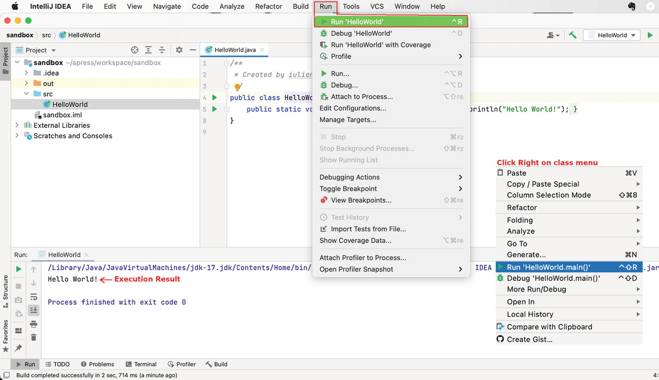Open the Tools menu
The image size is (659, 380).
(351, 6)
